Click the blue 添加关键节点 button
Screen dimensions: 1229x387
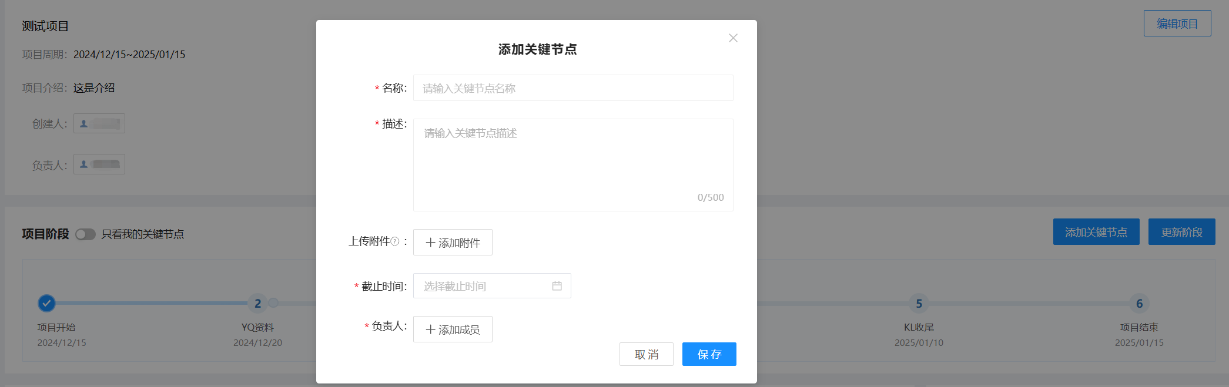point(1096,232)
